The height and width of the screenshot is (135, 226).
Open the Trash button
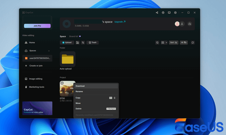tap(93, 43)
